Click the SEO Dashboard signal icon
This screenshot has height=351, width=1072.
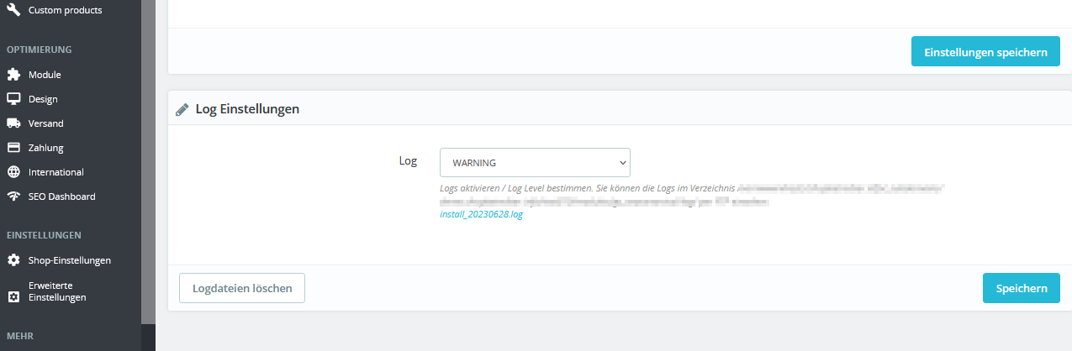coord(13,196)
